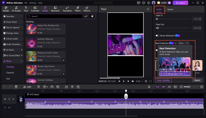
Task: Switch to the Speed tab
Action: 170,9
